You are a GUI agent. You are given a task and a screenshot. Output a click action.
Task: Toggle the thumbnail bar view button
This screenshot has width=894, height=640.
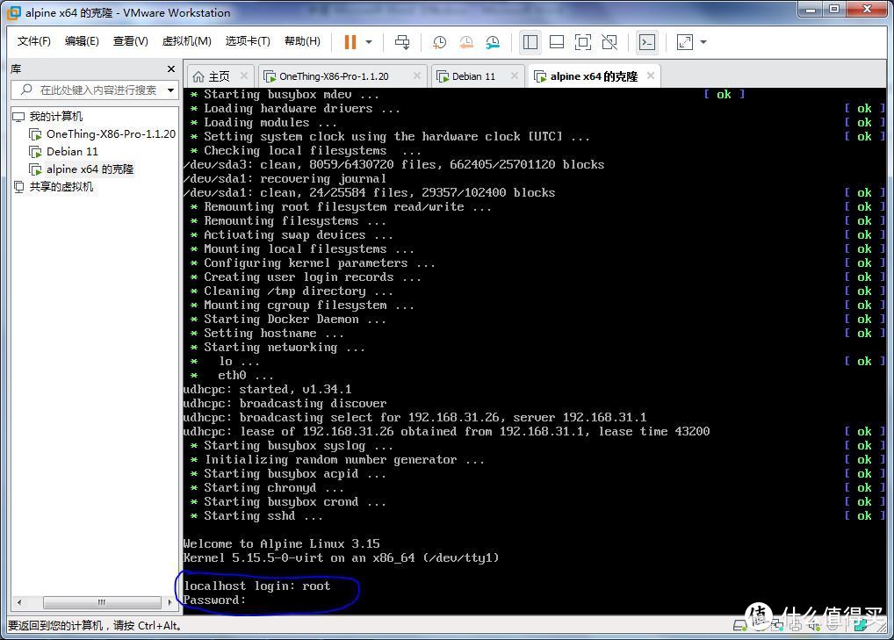click(x=557, y=42)
